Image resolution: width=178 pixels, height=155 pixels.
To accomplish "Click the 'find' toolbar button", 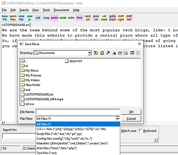I will pyautogui.click(x=80, y=18).
